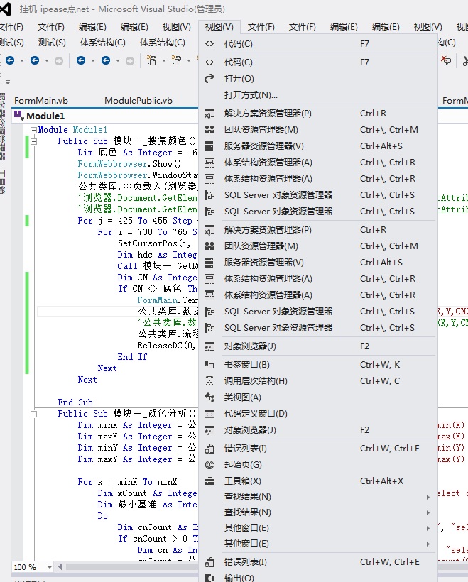Open 调用层次结构(H) call hierarchy entry
Screen dimensions: 468x582
point(318,381)
